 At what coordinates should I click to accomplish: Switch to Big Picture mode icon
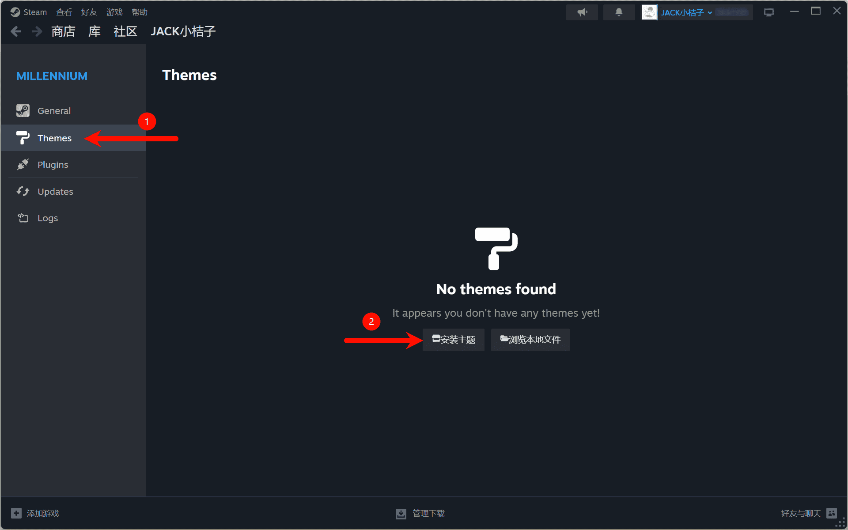click(x=769, y=12)
